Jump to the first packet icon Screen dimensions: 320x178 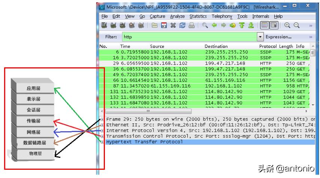tap(242, 25)
